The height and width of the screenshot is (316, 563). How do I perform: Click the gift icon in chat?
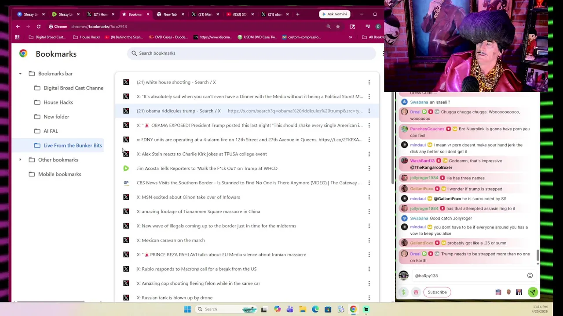click(x=416, y=292)
